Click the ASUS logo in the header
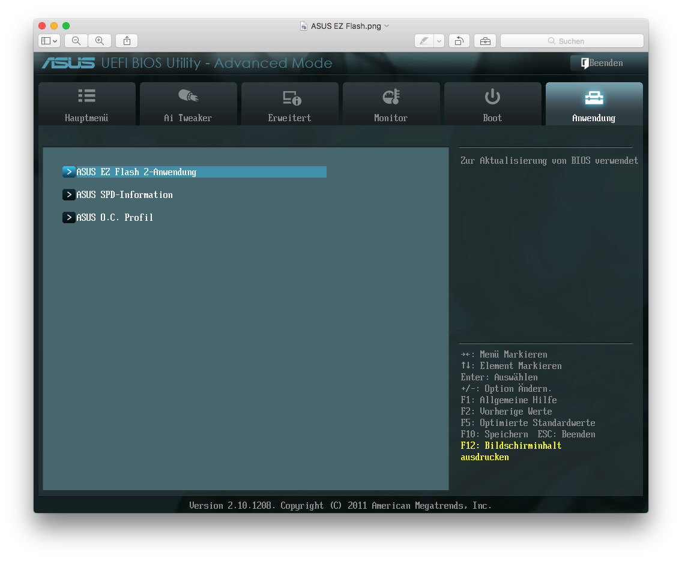The height and width of the screenshot is (561, 682). point(68,63)
